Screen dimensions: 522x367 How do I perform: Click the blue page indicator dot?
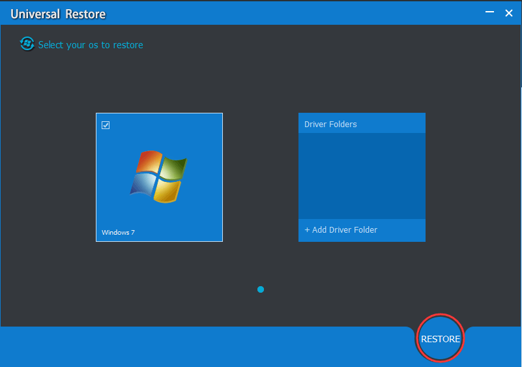[261, 289]
